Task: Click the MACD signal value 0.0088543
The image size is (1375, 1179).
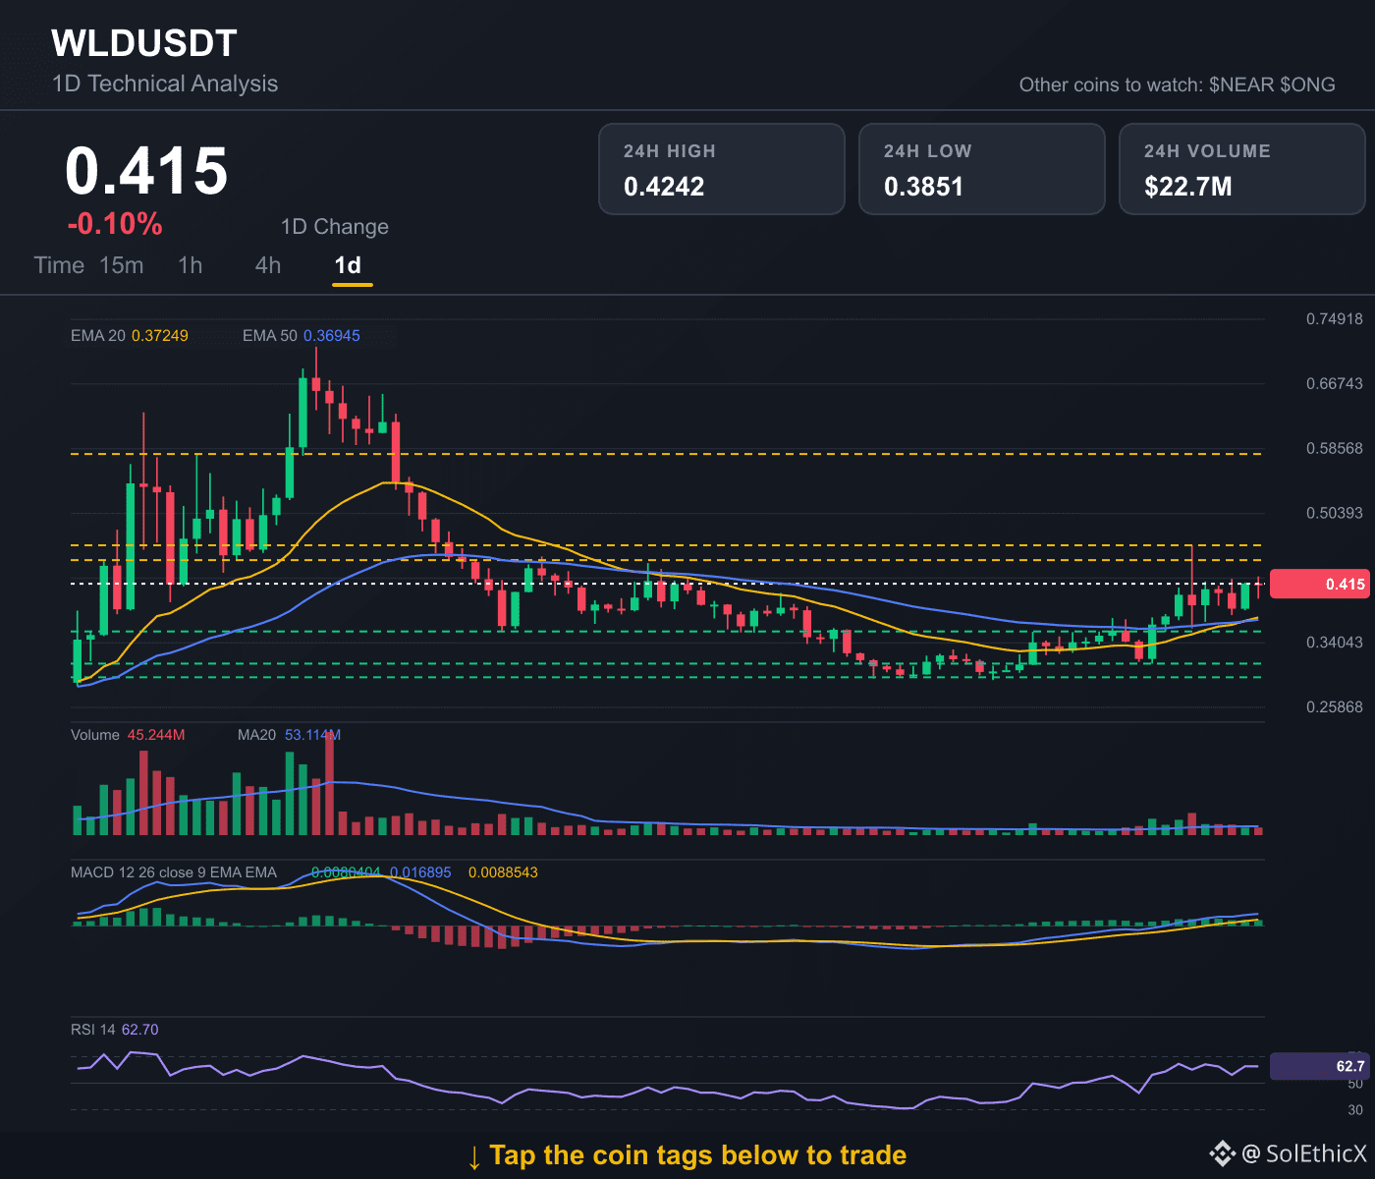Action: 503,872
